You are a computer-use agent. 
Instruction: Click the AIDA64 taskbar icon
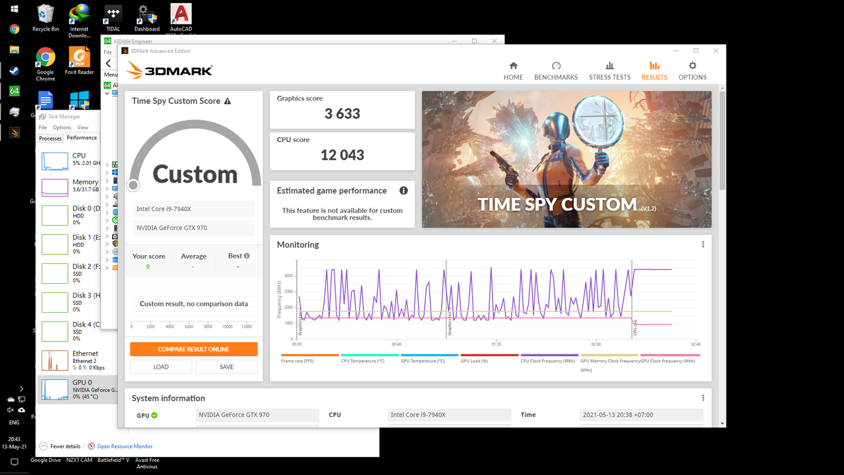click(x=14, y=91)
